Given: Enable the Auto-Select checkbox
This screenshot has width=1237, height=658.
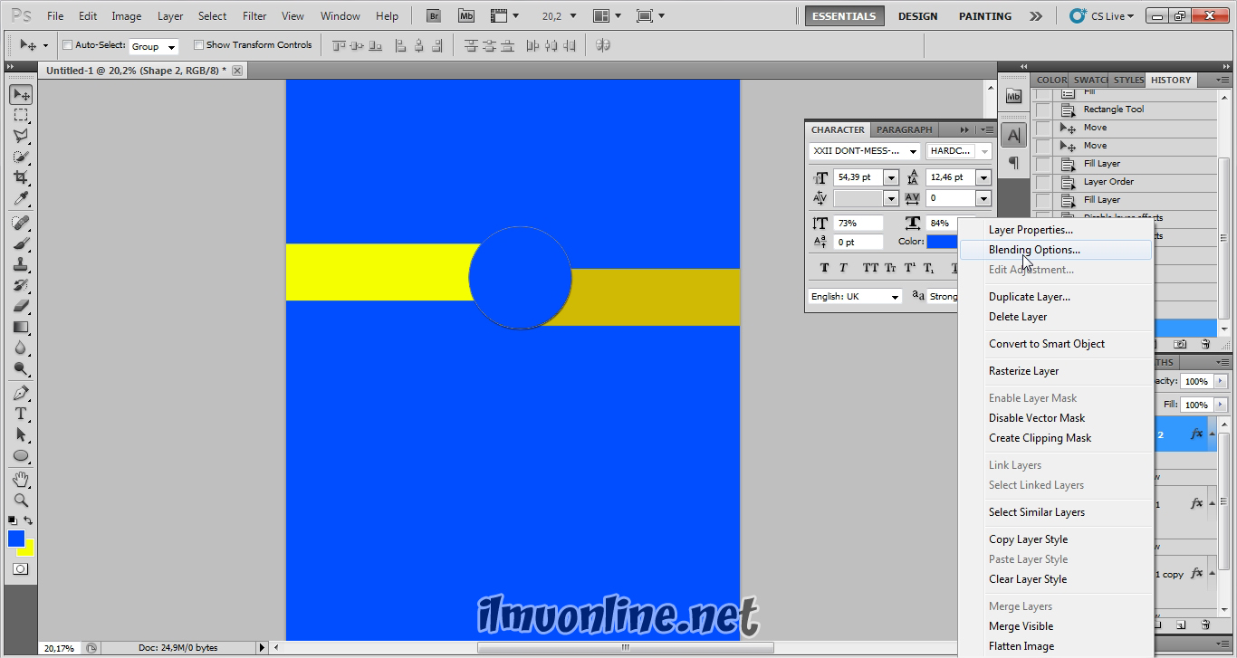Looking at the screenshot, I should 67,45.
